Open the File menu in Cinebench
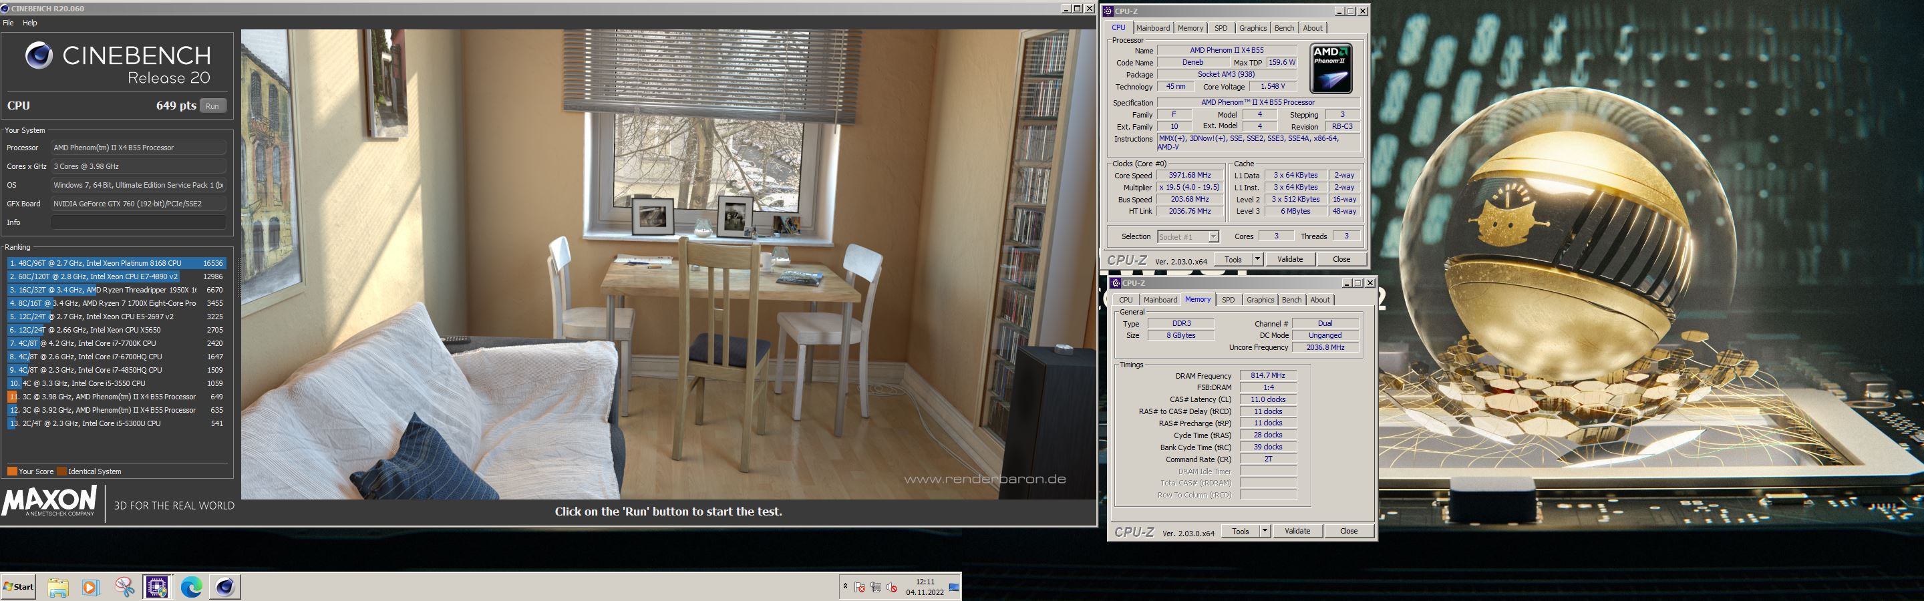The height and width of the screenshot is (601, 1924). tap(8, 23)
